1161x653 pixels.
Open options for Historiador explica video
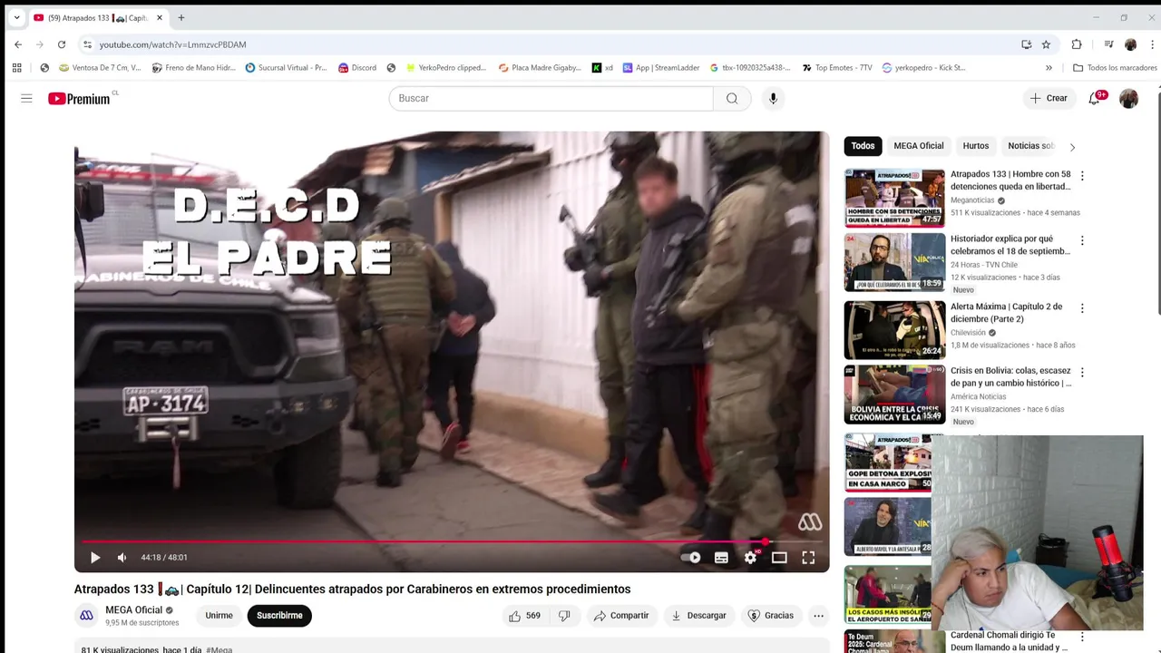(x=1082, y=240)
